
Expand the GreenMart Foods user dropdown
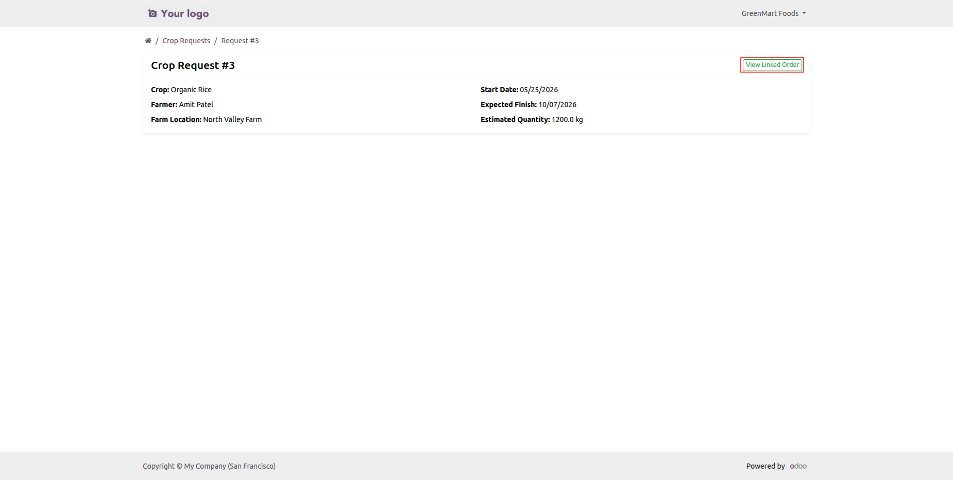[x=774, y=13]
